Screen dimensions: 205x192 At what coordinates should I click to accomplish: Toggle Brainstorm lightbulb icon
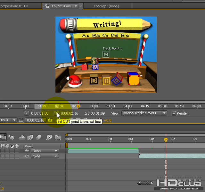click(x=49, y=137)
